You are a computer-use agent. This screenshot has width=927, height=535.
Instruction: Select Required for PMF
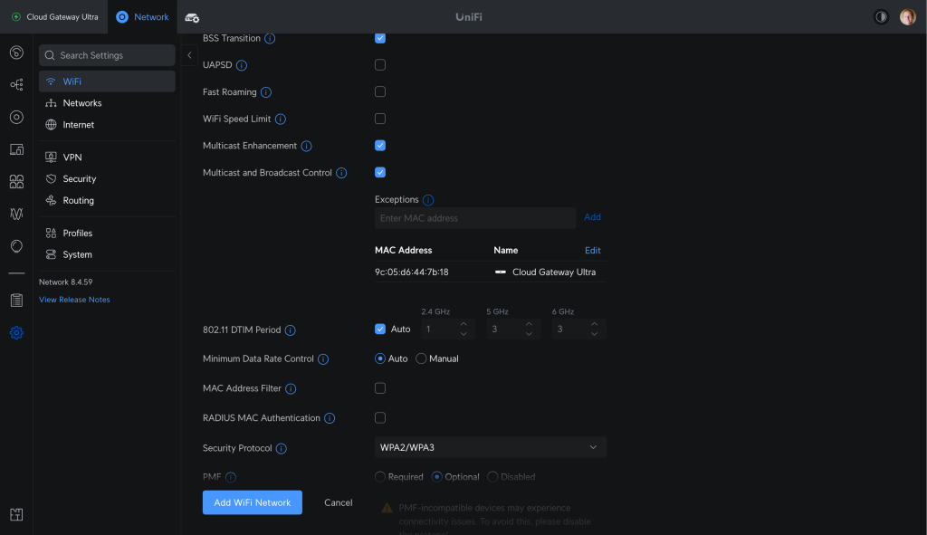pyautogui.click(x=379, y=476)
